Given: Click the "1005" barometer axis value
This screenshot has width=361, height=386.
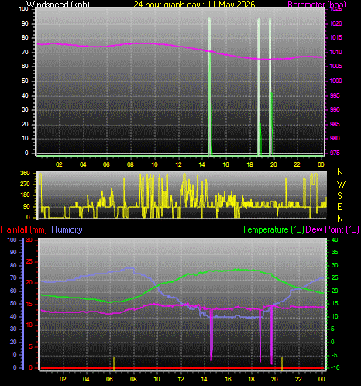Looking at the screenshot, I should point(336,66).
